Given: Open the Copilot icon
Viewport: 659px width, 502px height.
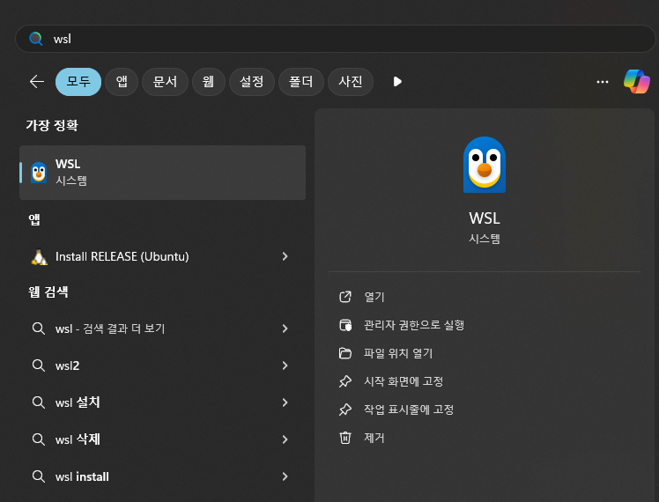Looking at the screenshot, I should click(637, 82).
